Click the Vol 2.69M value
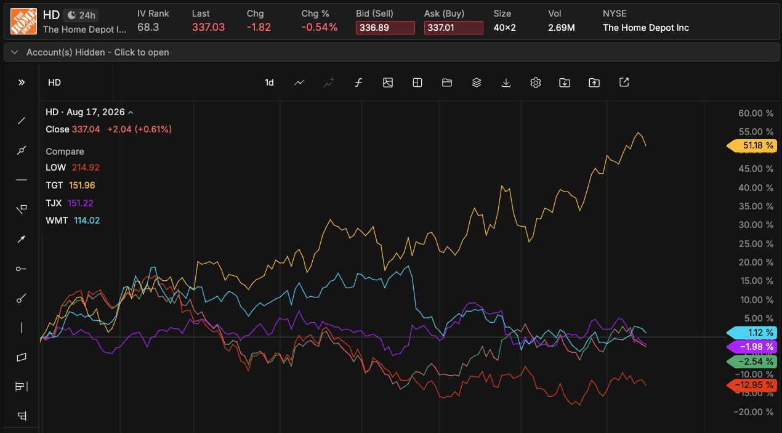Screen dimensions: 782x433 (x=562, y=27)
